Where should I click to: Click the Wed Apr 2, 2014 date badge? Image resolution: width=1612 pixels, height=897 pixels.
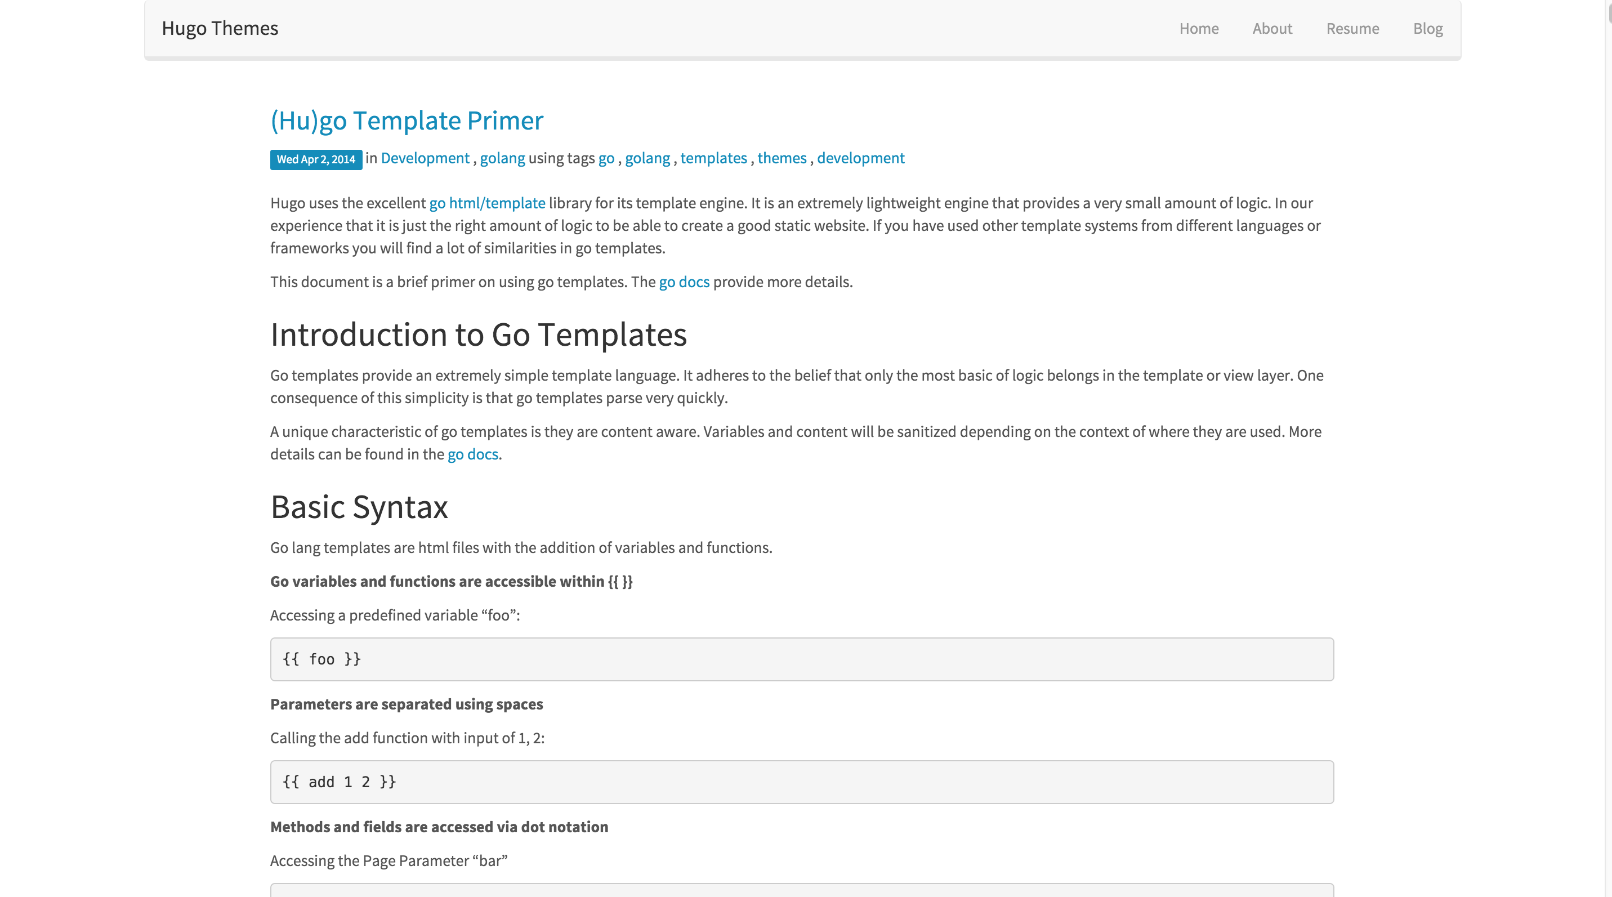click(x=315, y=159)
